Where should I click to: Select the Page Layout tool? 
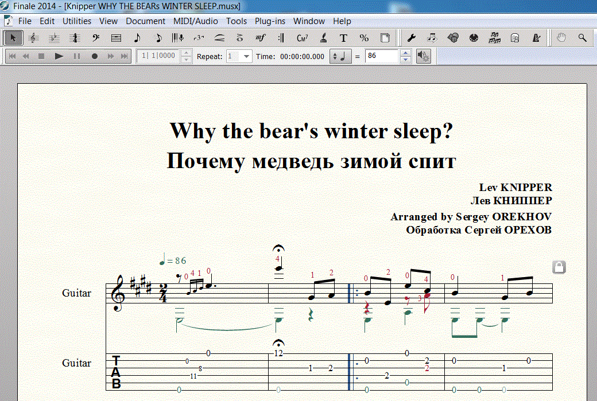[385, 38]
